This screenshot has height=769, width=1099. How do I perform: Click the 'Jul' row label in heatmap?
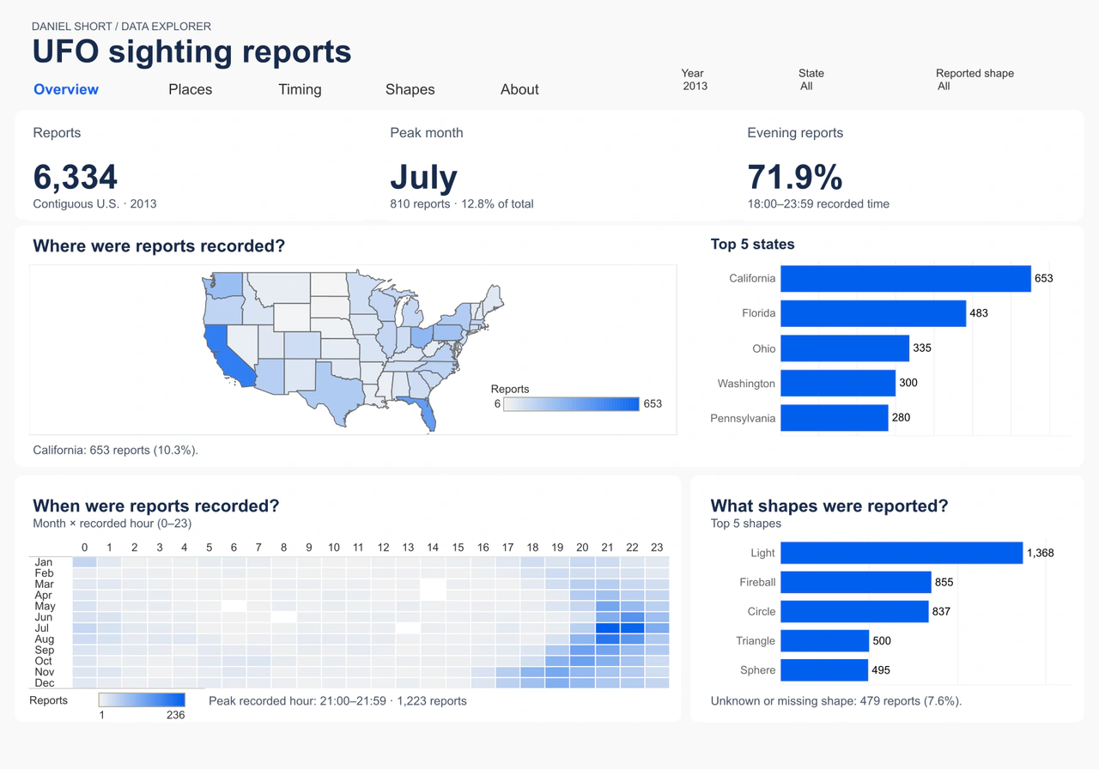tap(43, 628)
